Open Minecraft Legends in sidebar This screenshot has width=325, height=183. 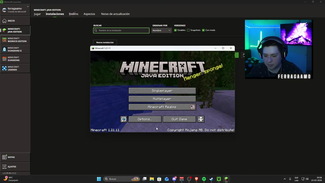point(15,68)
